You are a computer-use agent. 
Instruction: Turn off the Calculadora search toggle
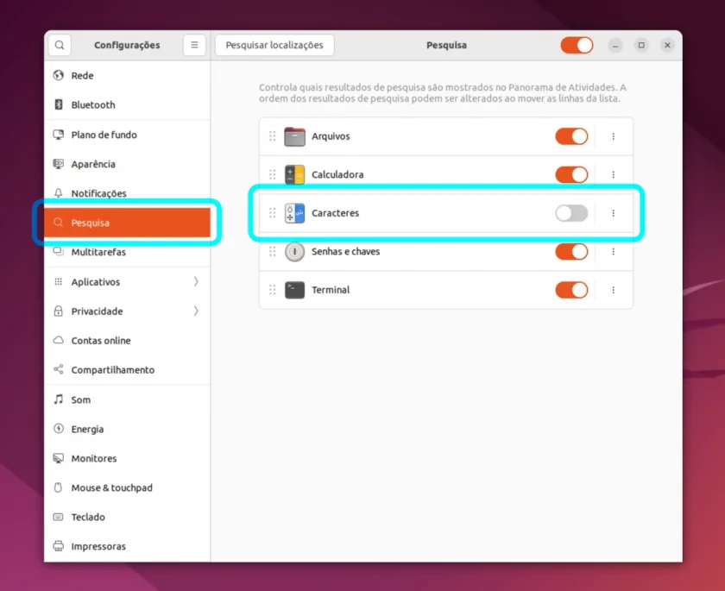click(x=571, y=174)
